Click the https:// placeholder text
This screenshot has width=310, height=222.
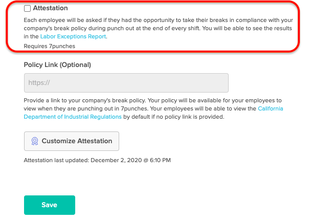point(39,83)
